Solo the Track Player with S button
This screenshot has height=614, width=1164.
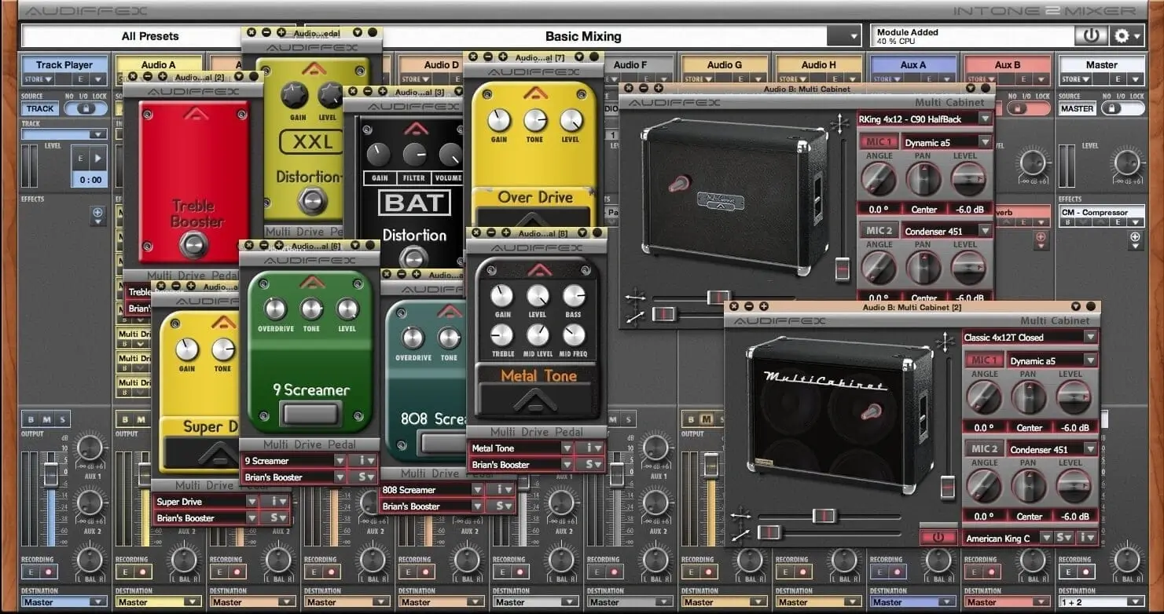coord(63,419)
